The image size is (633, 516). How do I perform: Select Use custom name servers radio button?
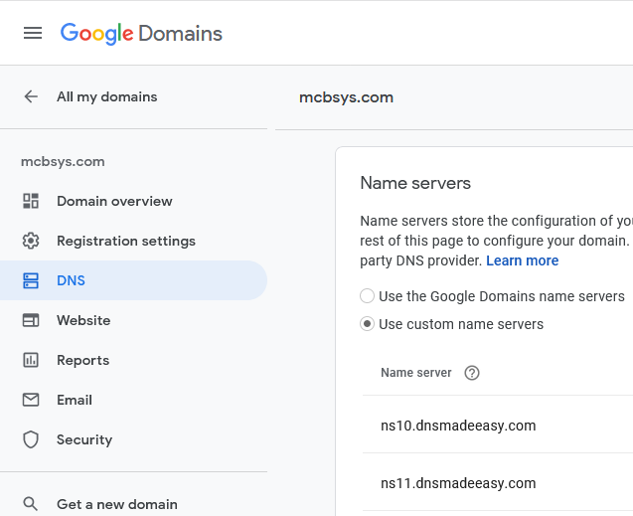[x=367, y=324]
